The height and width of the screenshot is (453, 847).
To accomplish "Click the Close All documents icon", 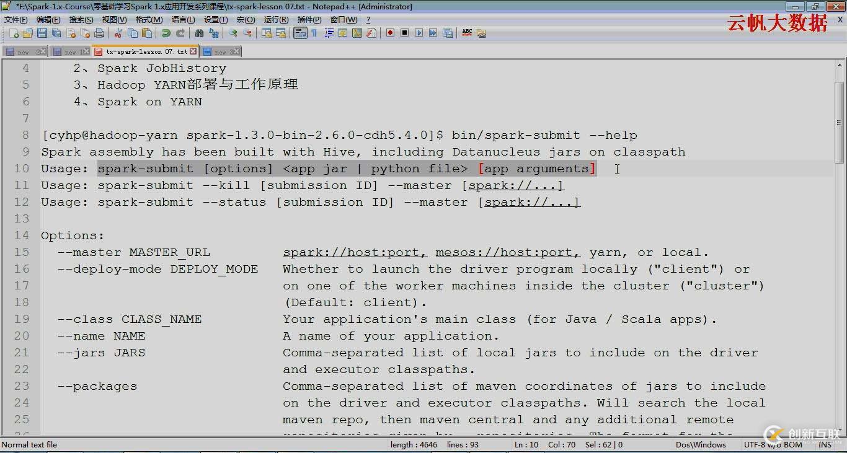I will tap(85, 33).
